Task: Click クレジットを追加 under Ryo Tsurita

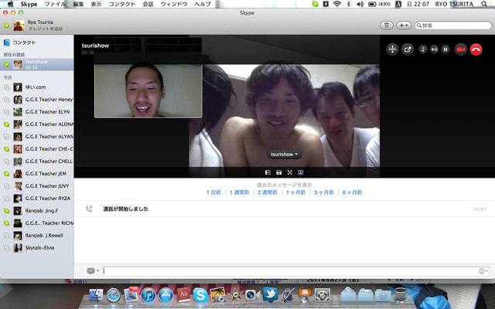Action: click(46, 29)
